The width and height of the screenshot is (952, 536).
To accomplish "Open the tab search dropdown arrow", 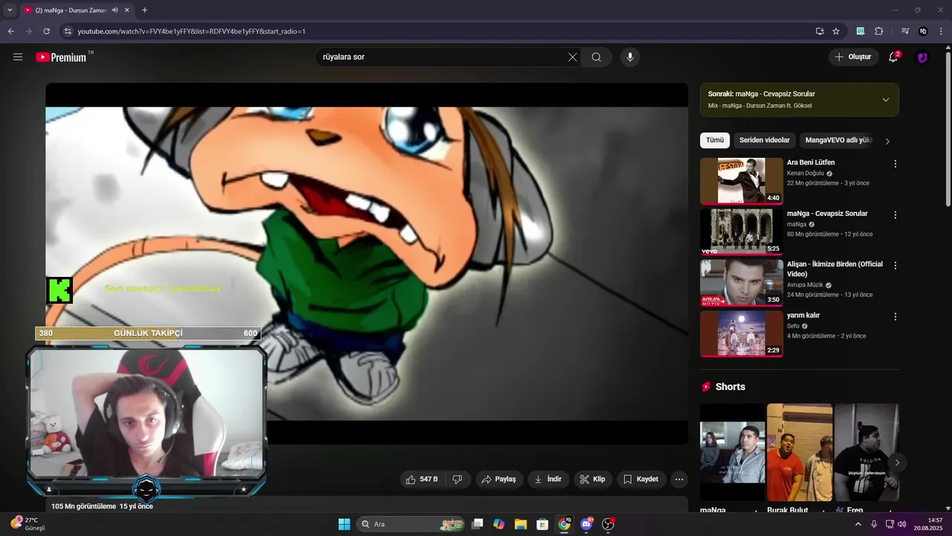I will point(9,10).
